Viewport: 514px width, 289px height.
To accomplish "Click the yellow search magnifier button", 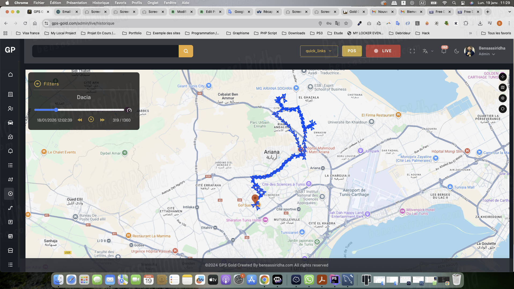I will (186, 51).
